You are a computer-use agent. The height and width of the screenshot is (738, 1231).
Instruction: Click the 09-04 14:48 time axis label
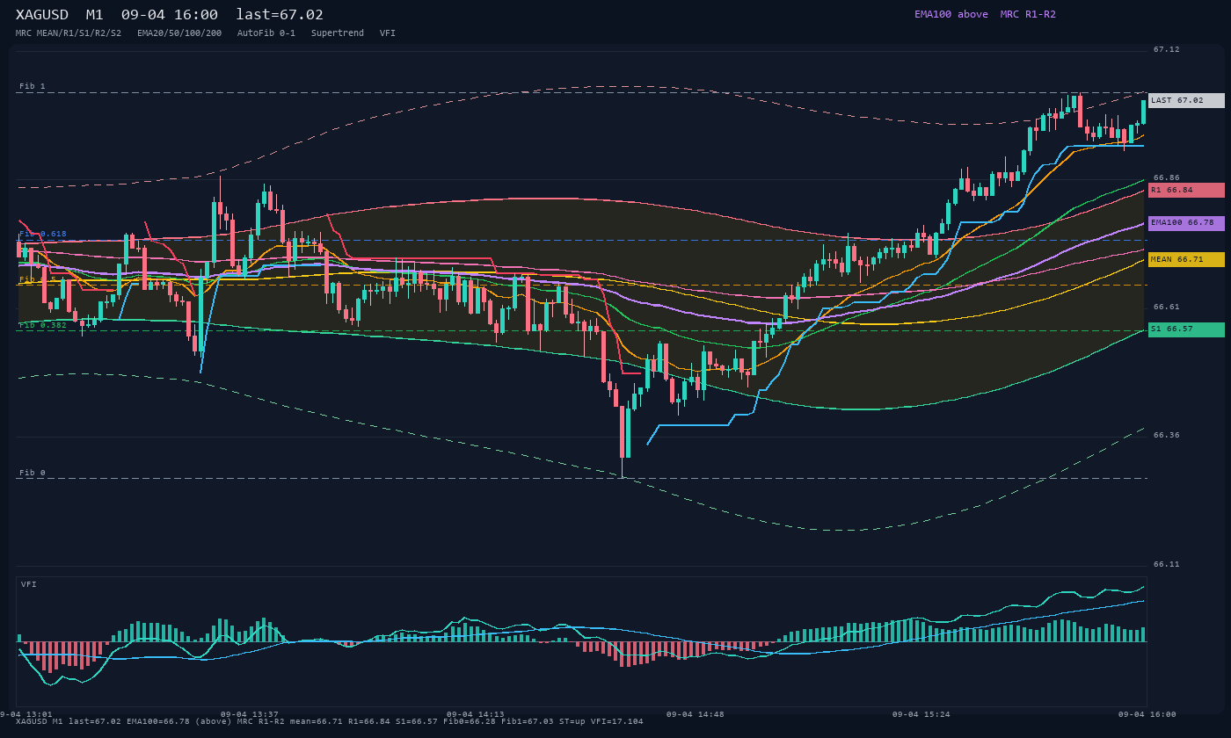pos(696,714)
